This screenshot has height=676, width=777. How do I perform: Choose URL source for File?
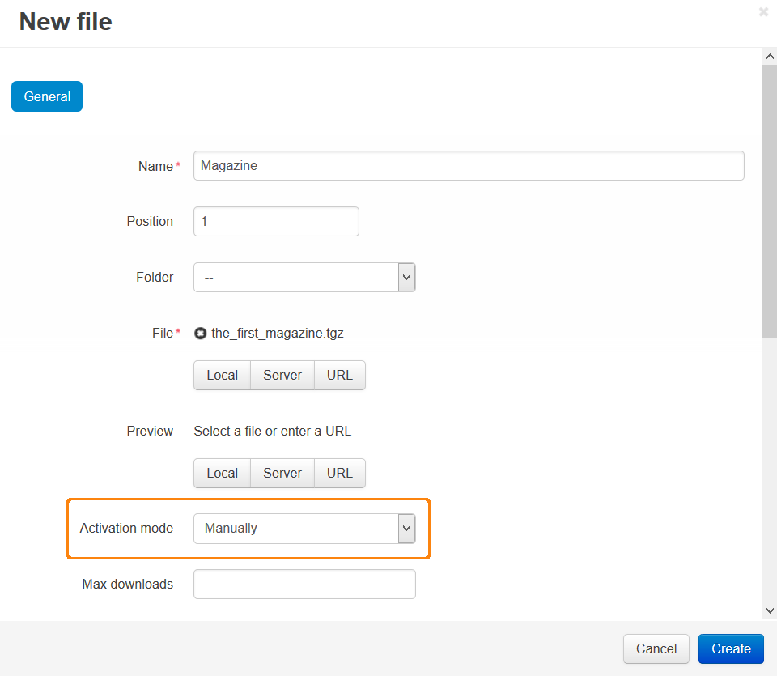340,375
